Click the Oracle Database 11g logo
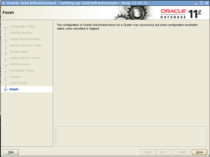 181,14
